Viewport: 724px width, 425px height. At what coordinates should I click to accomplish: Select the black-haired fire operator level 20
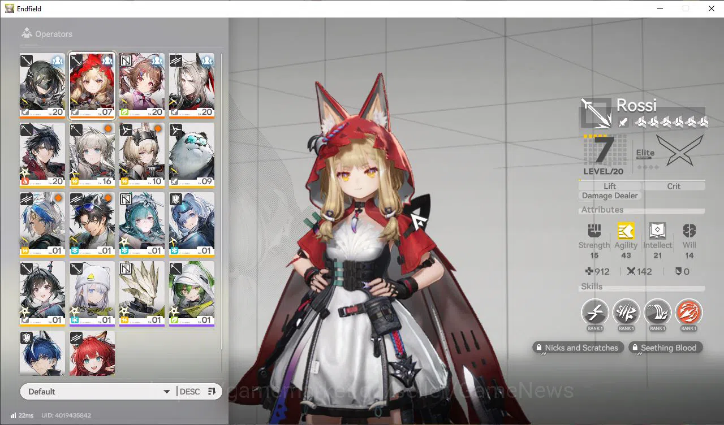(42, 155)
